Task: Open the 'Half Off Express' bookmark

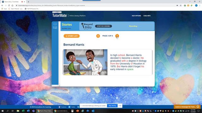Action: coord(32,9)
